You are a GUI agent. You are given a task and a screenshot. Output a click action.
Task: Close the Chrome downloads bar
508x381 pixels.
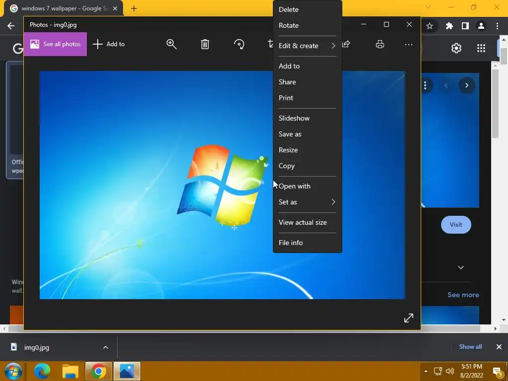(499, 347)
